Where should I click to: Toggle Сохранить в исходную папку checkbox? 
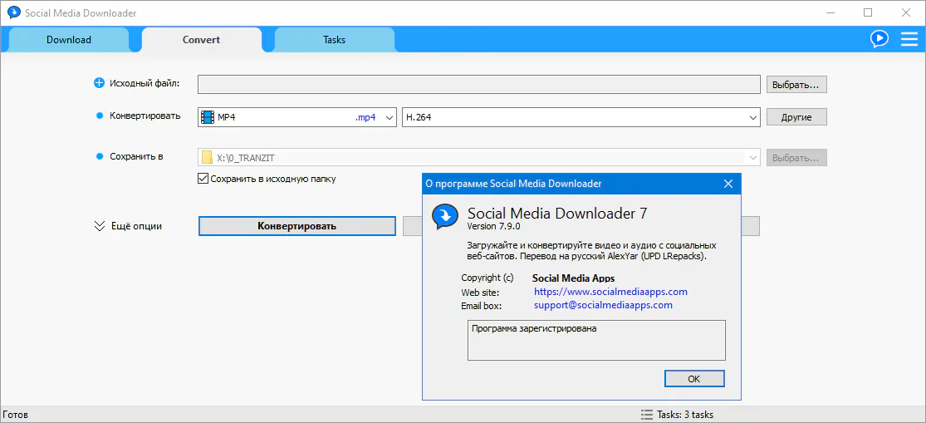coord(203,179)
